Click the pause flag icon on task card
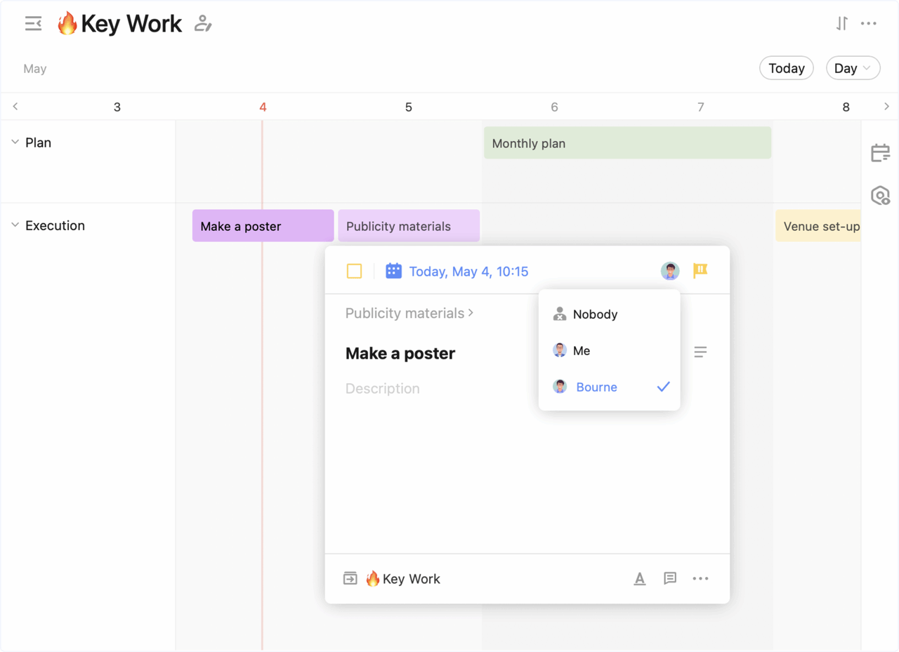This screenshot has height=652, width=899. [x=700, y=271]
